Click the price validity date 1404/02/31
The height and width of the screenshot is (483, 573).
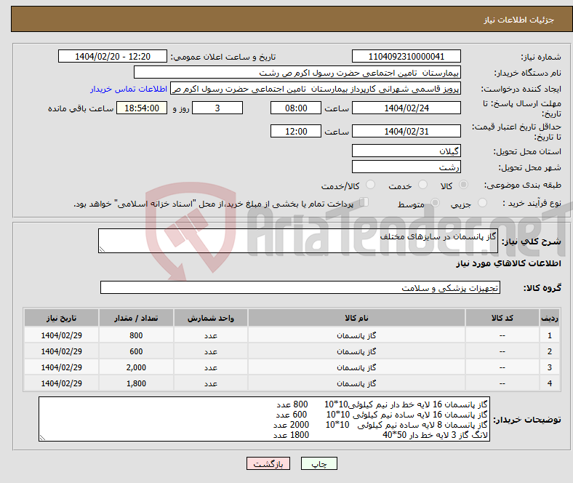(406, 131)
